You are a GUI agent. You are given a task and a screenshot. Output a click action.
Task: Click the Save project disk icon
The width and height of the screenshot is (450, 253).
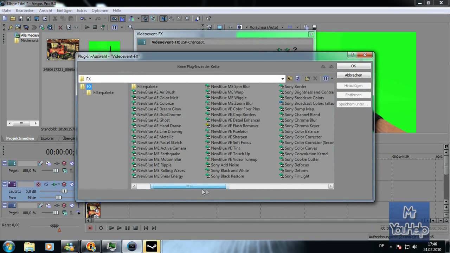click(21, 19)
